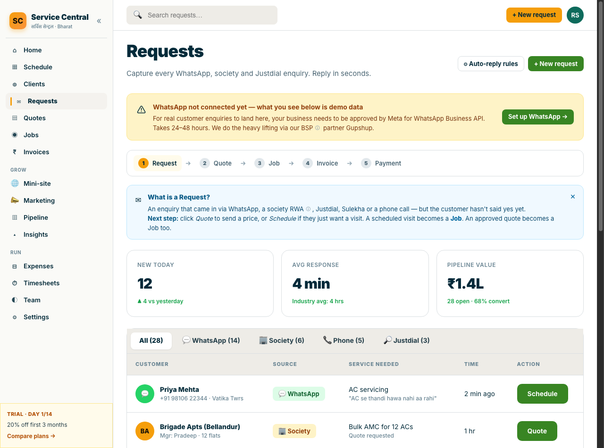Click the search magnifier icon
The image size is (604, 448).
[x=138, y=15]
